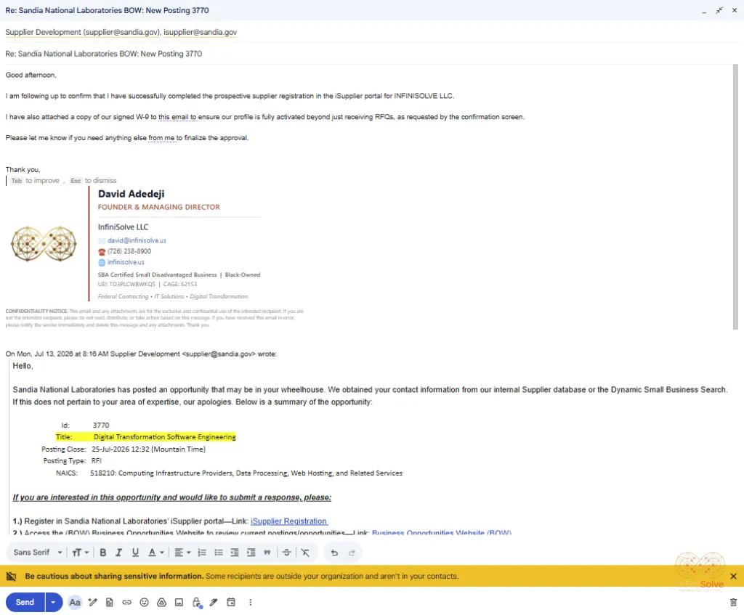Viewport: 744px width, 615px height.
Task: Open the send options arrow next to Send
Action: point(54,602)
